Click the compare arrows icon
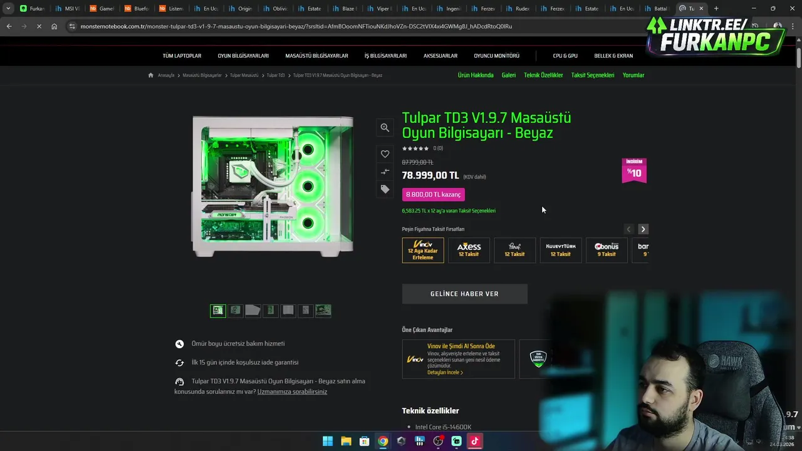 pyautogui.click(x=385, y=171)
